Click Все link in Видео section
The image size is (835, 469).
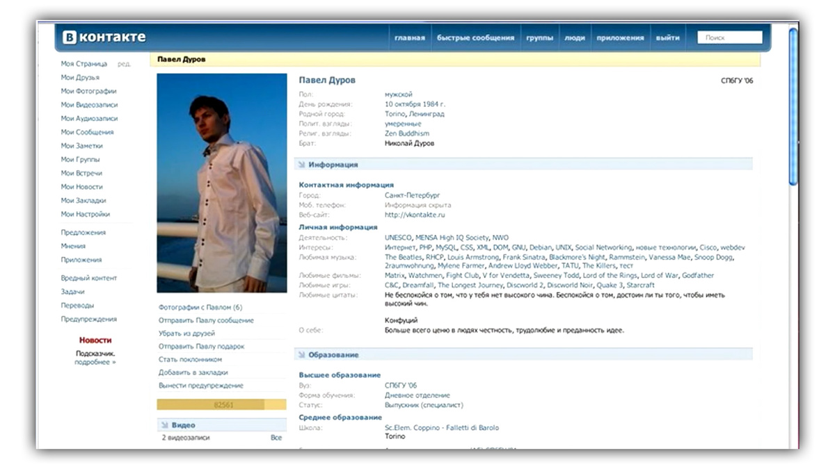(276, 438)
